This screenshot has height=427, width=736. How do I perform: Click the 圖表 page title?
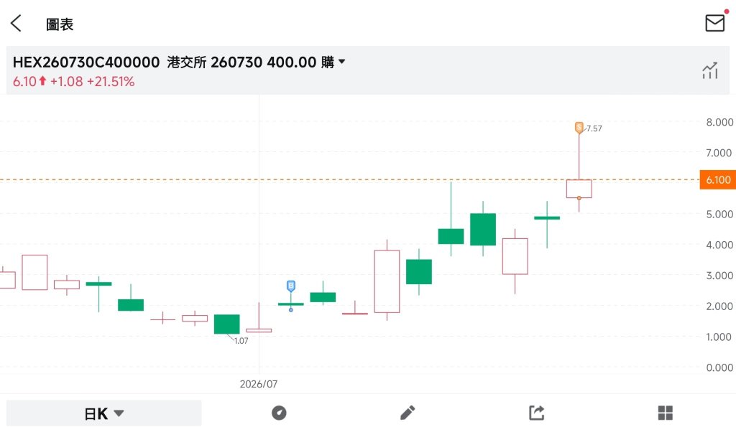click(60, 24)
